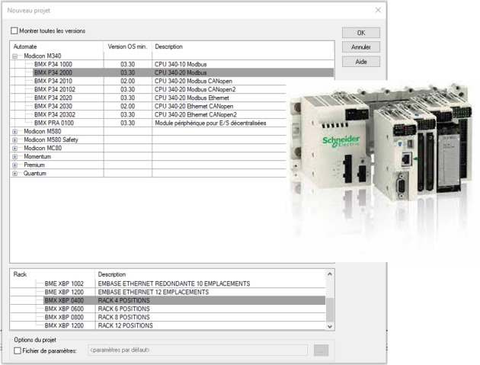Click RACK 12 POSITIONS description

(x=125, y=325)
